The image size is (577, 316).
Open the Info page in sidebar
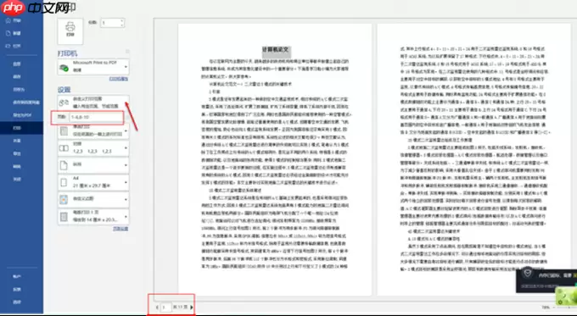coord(17,64)
